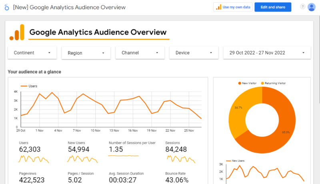Click the Sessions value 84,248
Screen dimensions: 320x184
coord(176,149)
